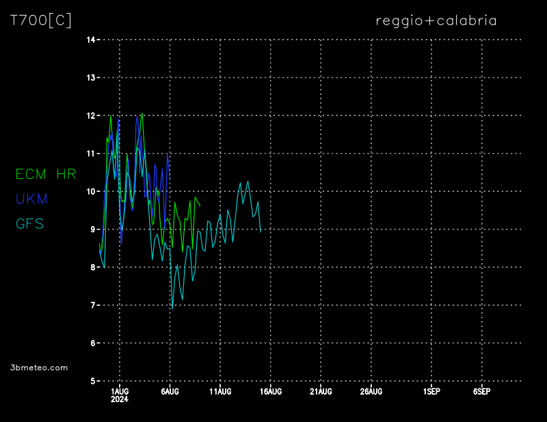Select the ECM HR legend entry
Viewport: 547px width, 422px height.
[46, 174]
